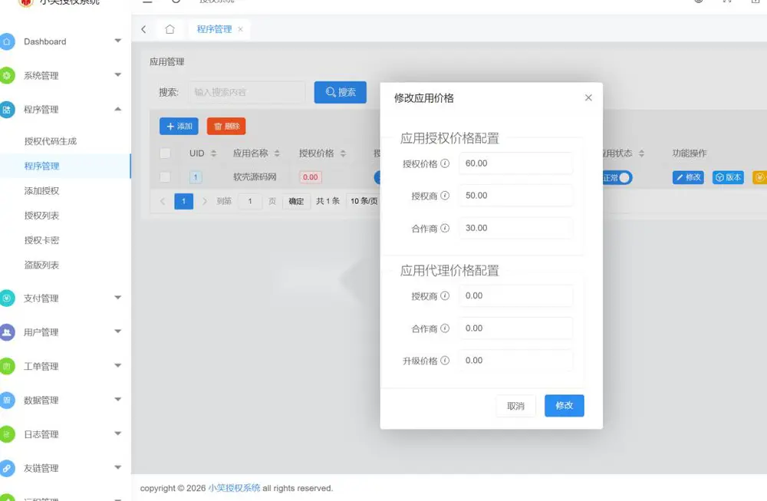767x501 pixels.
Task: Open the 10 条/页 page size dropdown
Action: (364, 201)
